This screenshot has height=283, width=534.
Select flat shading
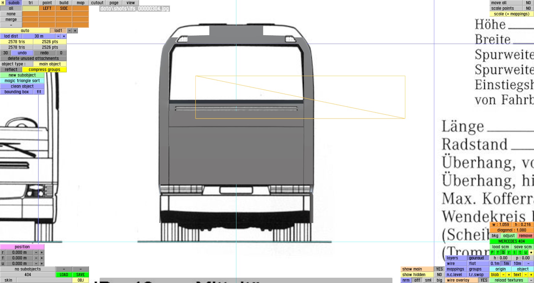coord(478,264)
